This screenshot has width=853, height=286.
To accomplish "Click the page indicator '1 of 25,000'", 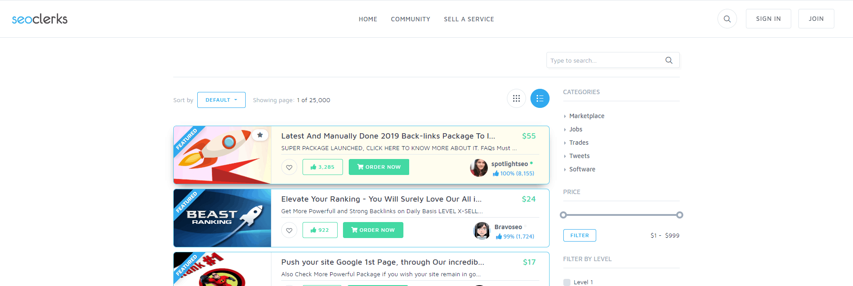I will tap(314, 100).
